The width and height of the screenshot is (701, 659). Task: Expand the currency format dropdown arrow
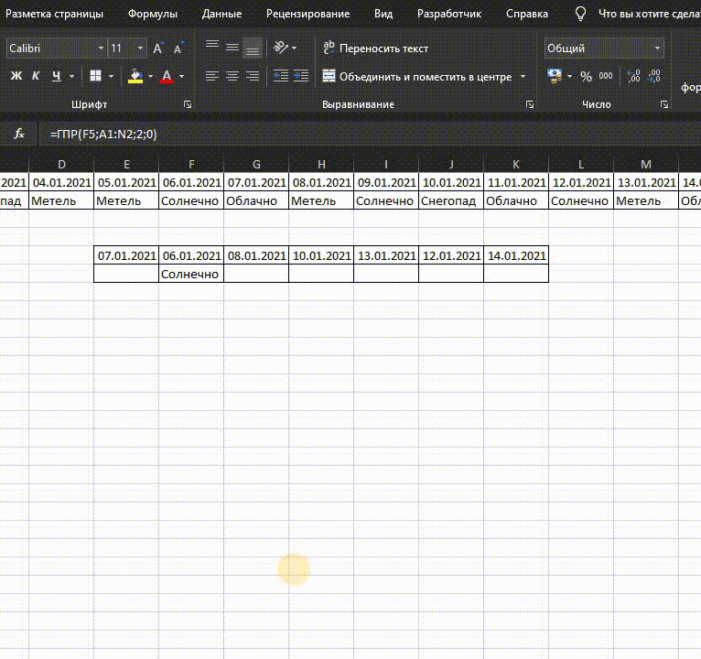point(569,77)
